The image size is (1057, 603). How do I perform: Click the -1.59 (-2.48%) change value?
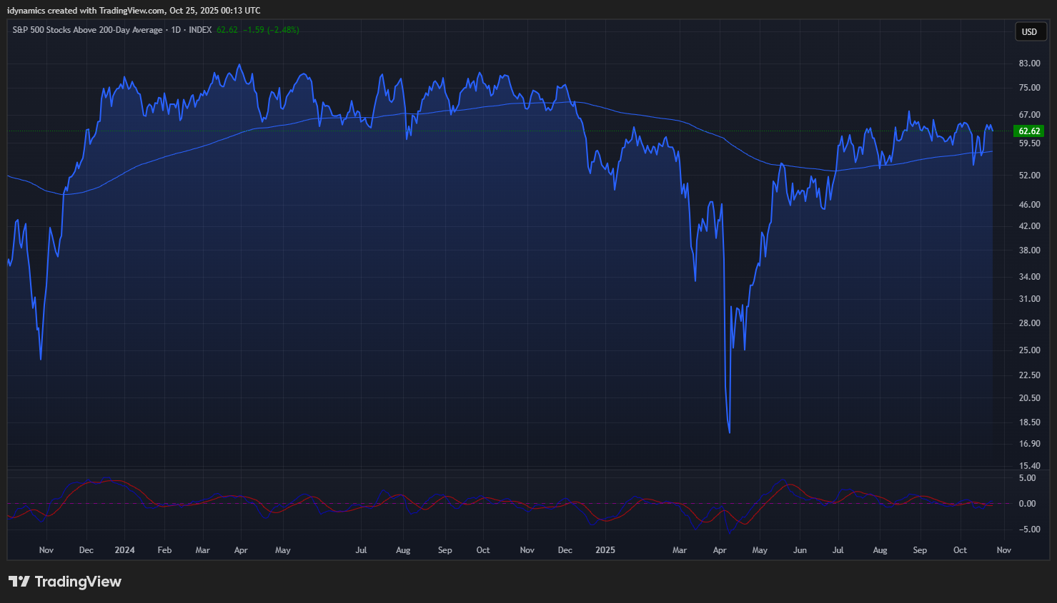point(271,30)
